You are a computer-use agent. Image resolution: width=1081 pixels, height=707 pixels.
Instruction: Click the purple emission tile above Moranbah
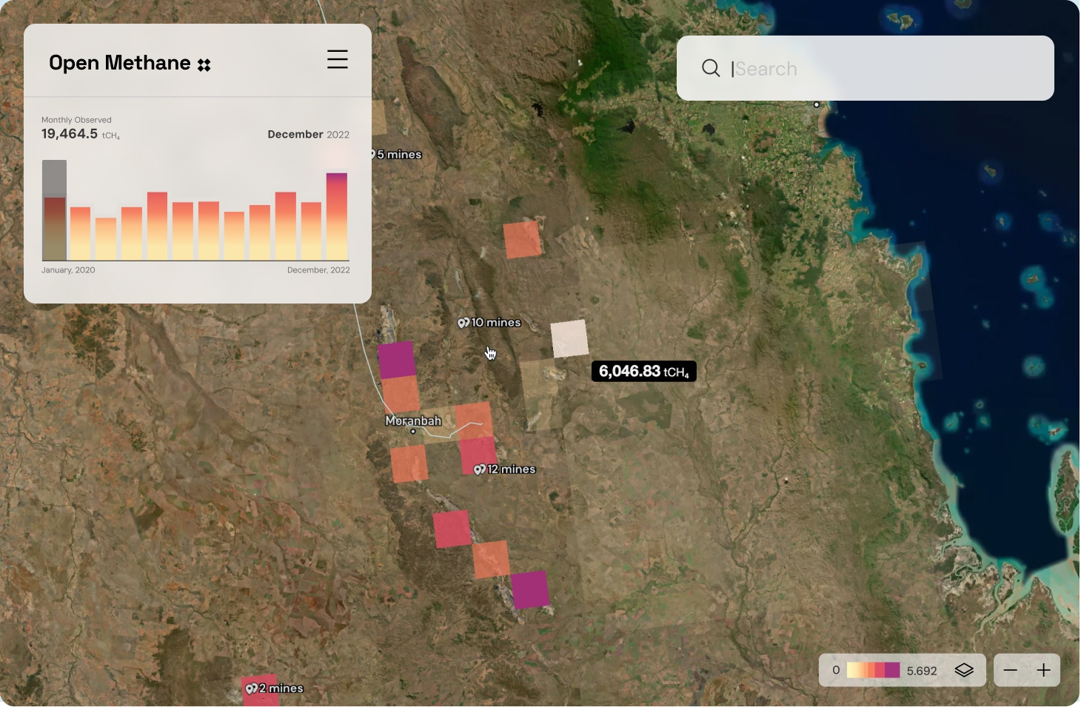click(397, 360)
